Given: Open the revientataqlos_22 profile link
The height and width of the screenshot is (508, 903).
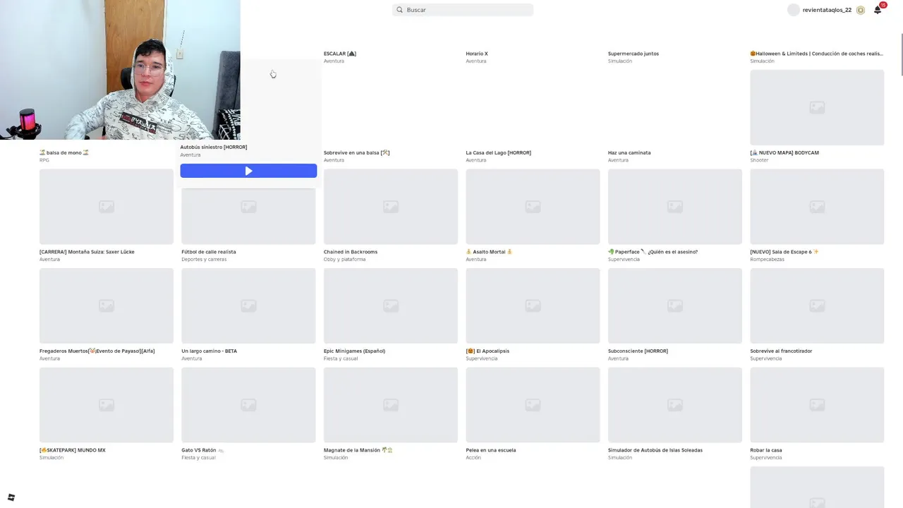Looking at the screenshot, I should pos(827,10).
